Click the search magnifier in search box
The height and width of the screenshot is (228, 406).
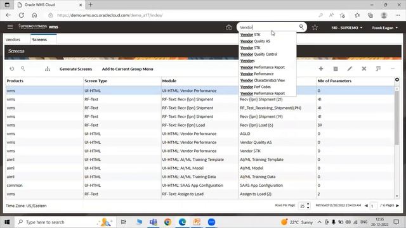pos(301,27)
